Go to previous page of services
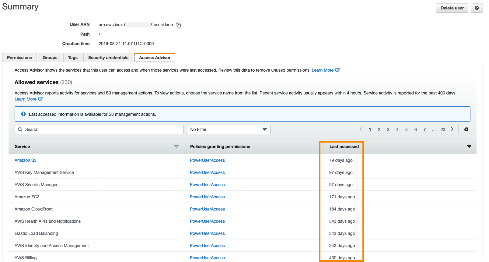This screenshot has height=262, width=489. point(361,129)
